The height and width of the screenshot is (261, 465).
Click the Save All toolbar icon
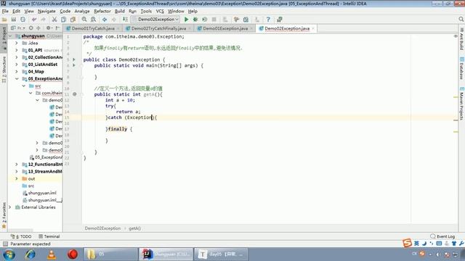[14, 20]
